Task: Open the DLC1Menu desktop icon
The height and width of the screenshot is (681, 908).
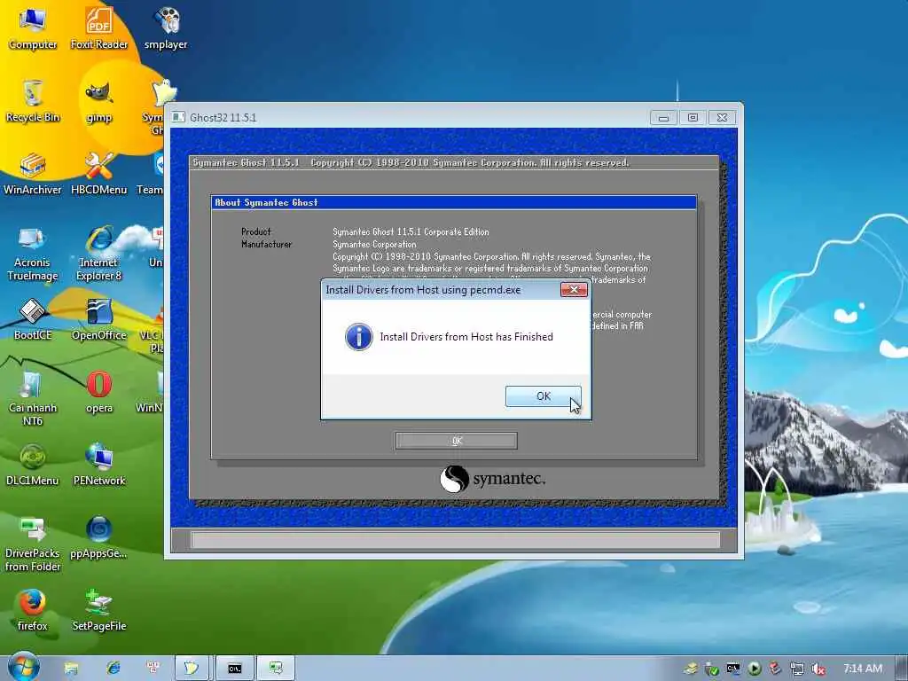Action: point(33,465)
